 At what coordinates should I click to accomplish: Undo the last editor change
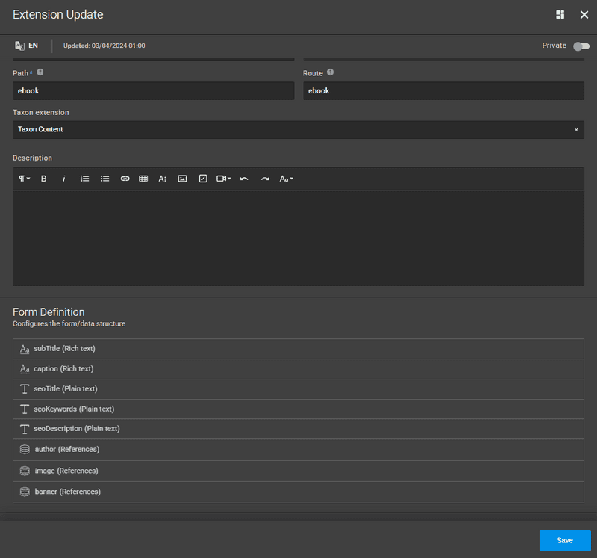pos(244,179)
